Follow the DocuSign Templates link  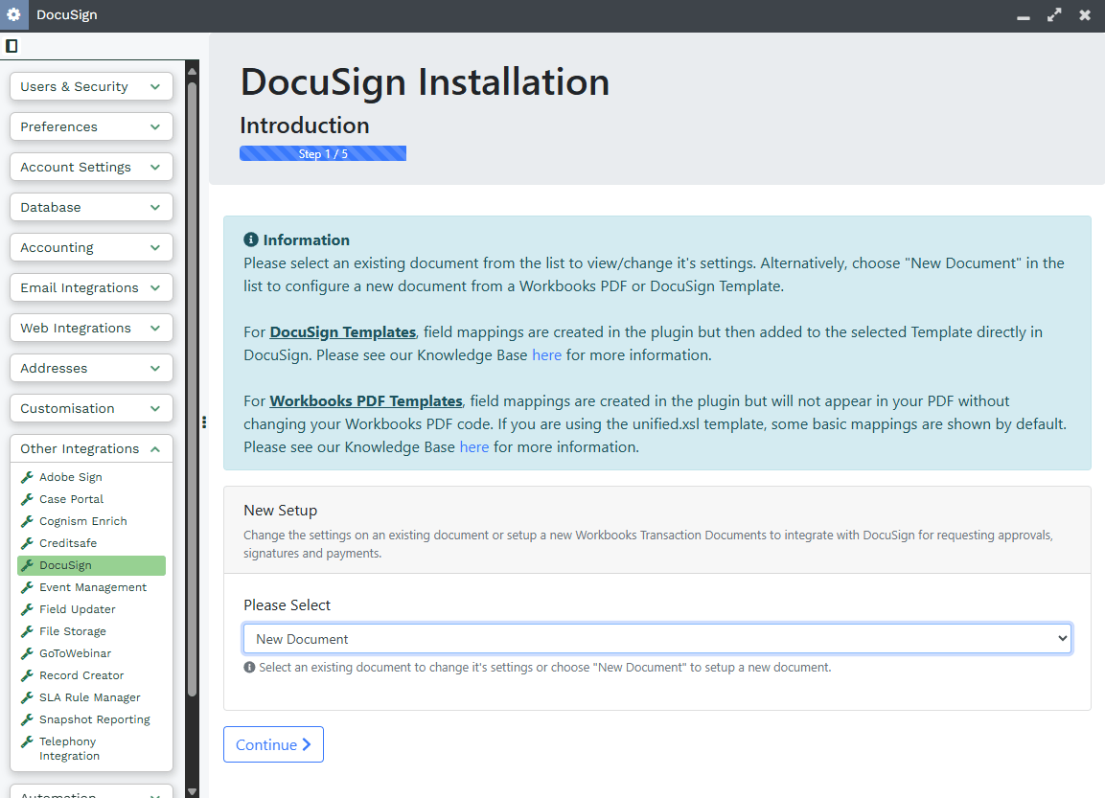coord(342,331)
